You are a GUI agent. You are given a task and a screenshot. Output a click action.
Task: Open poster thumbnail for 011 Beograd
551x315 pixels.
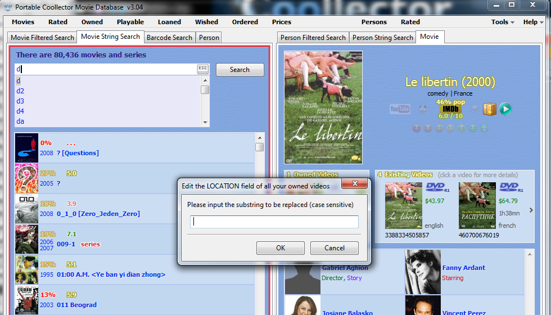coord(27,300)
